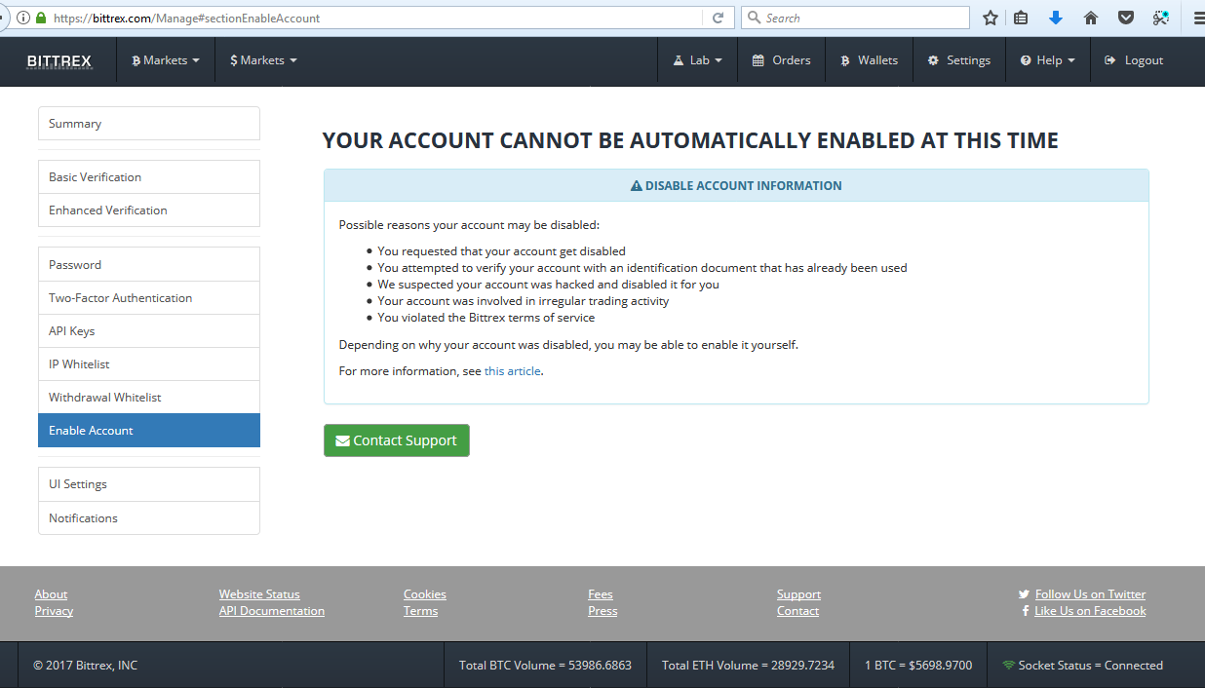Click the green padlock site security icon
Viewport: 1205px width, 688px height.
40,18
